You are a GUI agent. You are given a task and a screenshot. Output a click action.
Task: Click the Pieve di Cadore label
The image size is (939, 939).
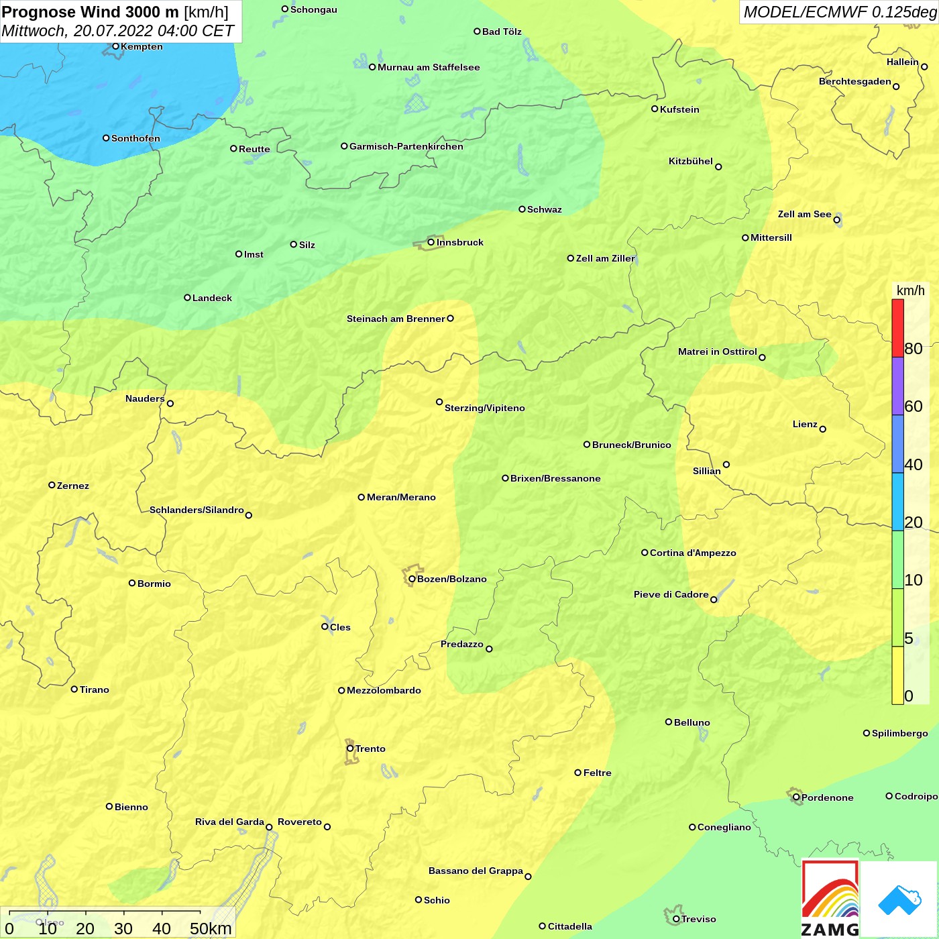coord(671,594)
